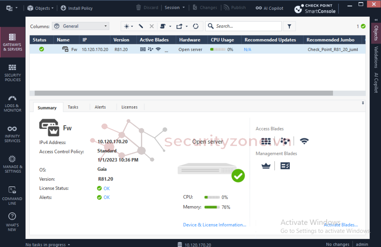This screenshot has height=247, width=381.
Task: Select the Edit pencil icon in toolbar
Action: (x=141, y=26)
